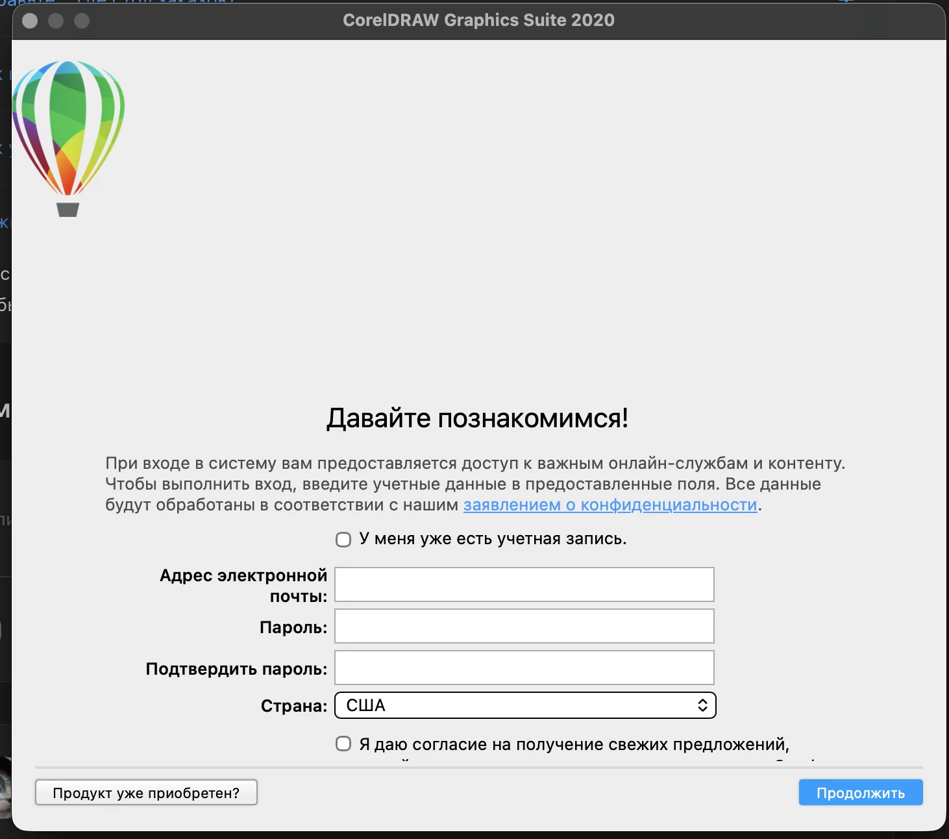Open the privacy statement link
949x839 pixels.
[x=610, y=505]
